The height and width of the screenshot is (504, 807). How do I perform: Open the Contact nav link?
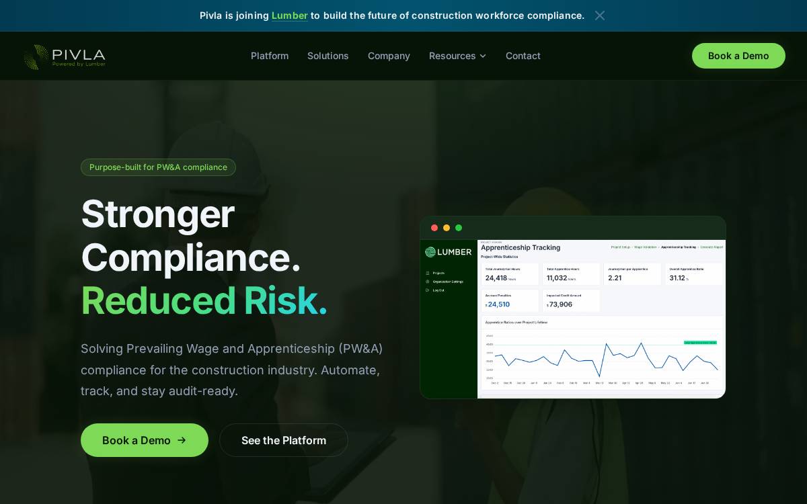click(x=523, y=56)
